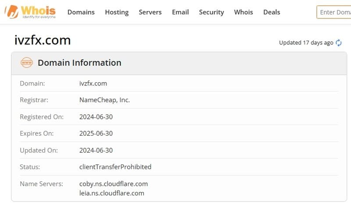Click the coby.ns.cloudflare.com name server
The width and height of the screenshot is (351, 206).
tap(113, 184)
